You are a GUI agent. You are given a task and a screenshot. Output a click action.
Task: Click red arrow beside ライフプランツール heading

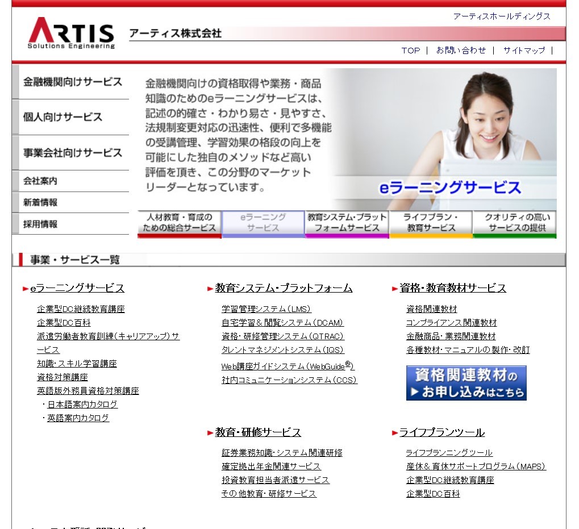(x=395, y=433)
